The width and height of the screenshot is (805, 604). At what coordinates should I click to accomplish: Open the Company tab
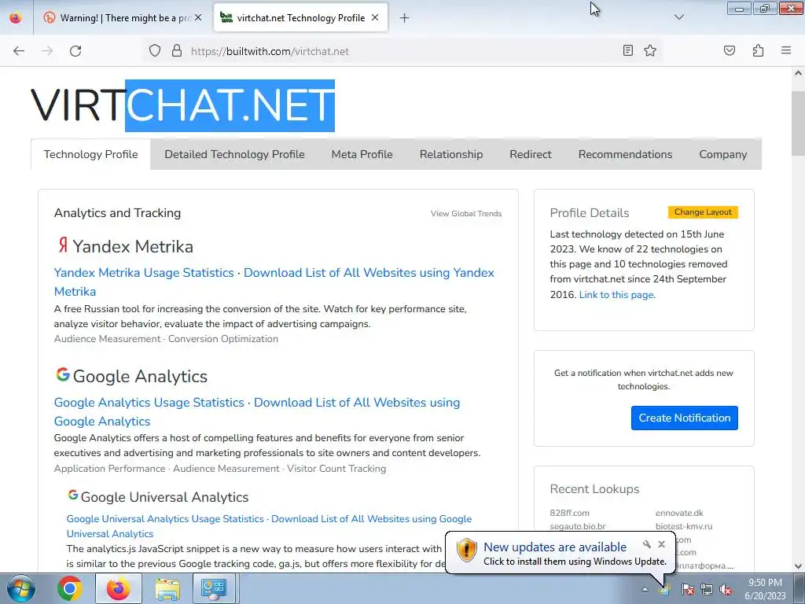(723, 154)
